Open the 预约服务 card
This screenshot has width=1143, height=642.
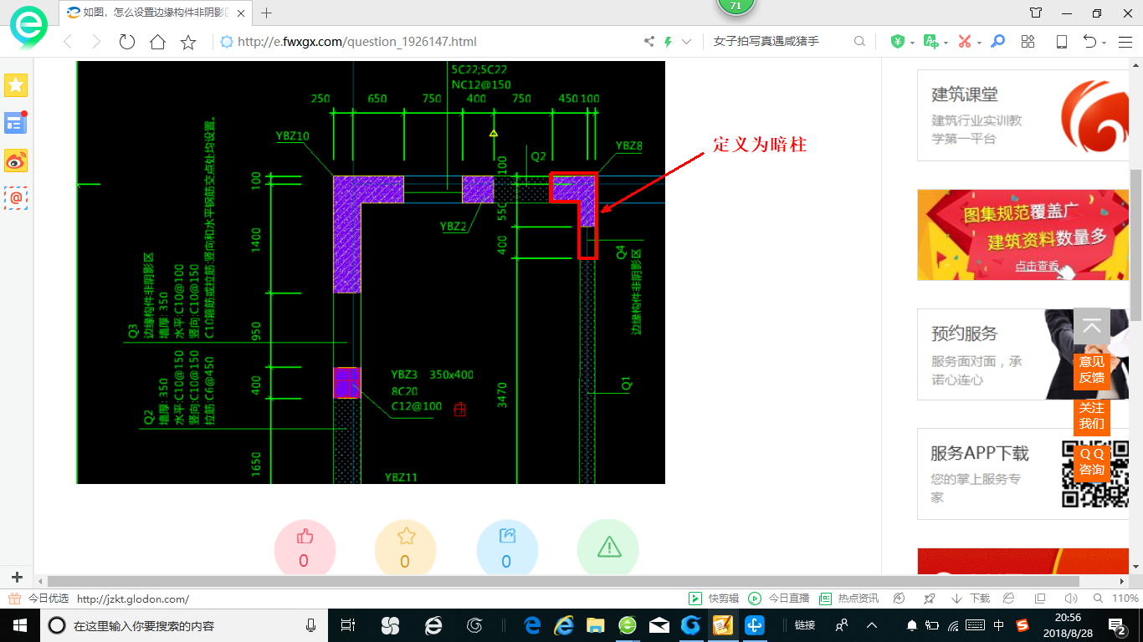point(1023,354)
